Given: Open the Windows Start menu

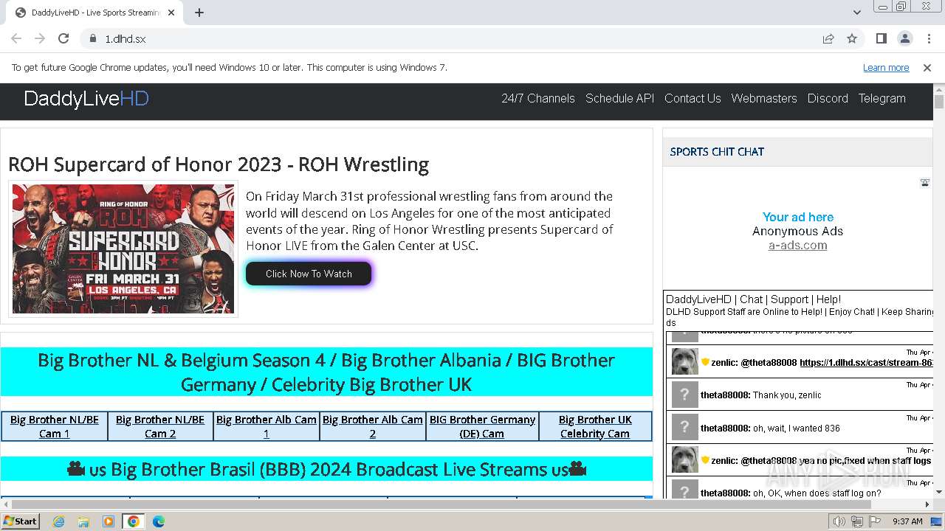Looking at the screenshot, I should tap(21, 521).
